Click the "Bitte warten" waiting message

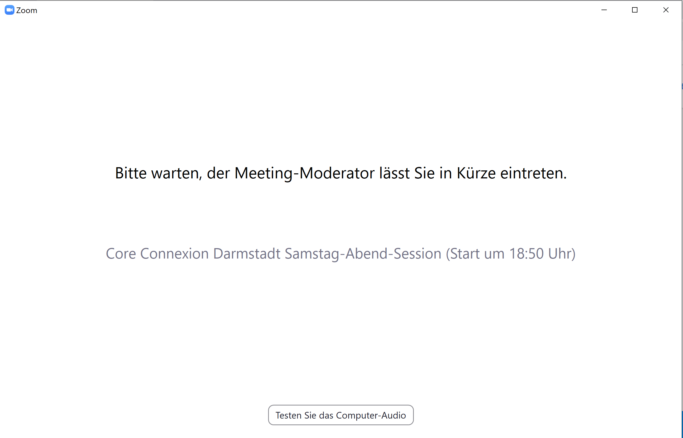[x=341, y=173]
